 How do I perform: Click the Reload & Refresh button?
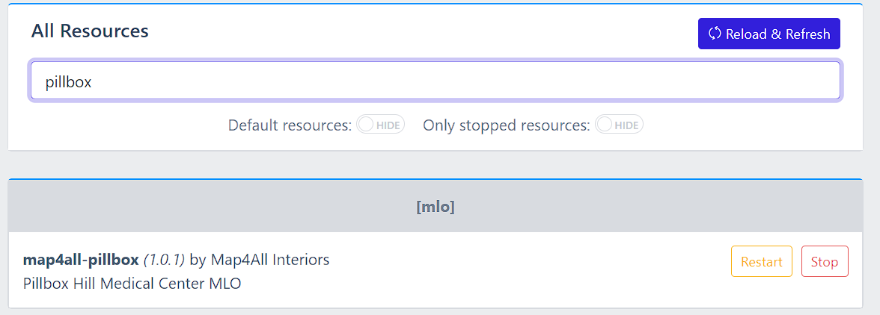tap(769, 34)
